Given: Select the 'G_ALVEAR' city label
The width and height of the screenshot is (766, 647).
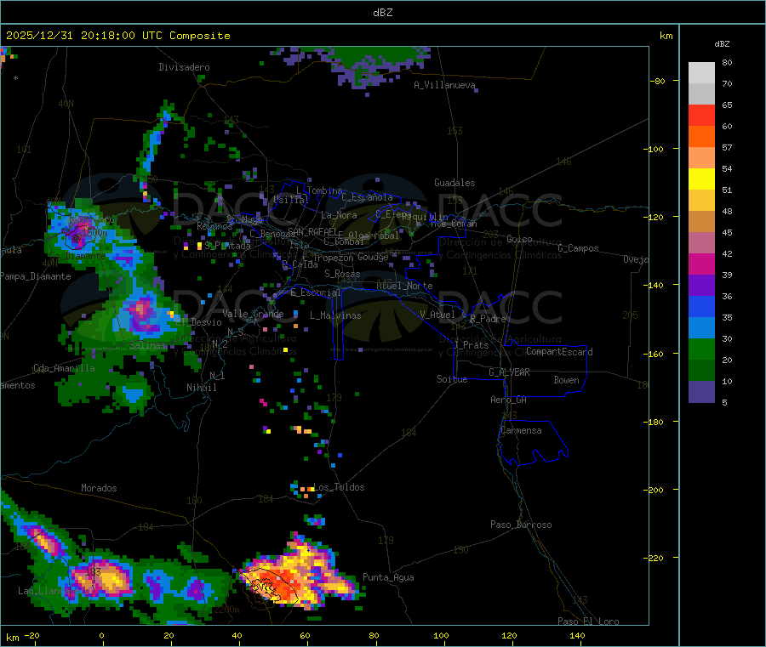Looking at the screenshot, I should click(x=509, y=372).
